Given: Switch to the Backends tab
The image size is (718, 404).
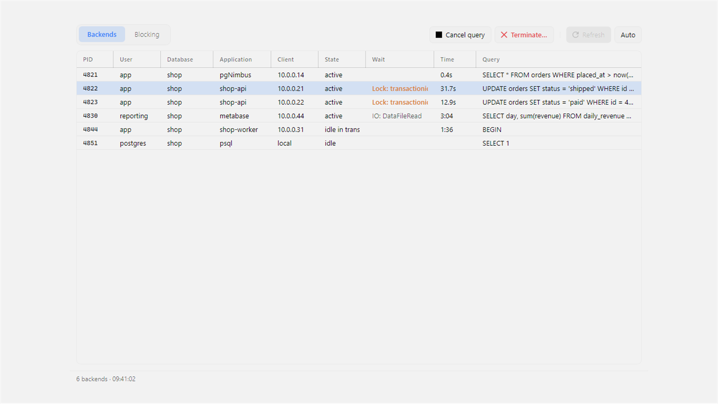Looking at the screenshot, I should (102, 34).
